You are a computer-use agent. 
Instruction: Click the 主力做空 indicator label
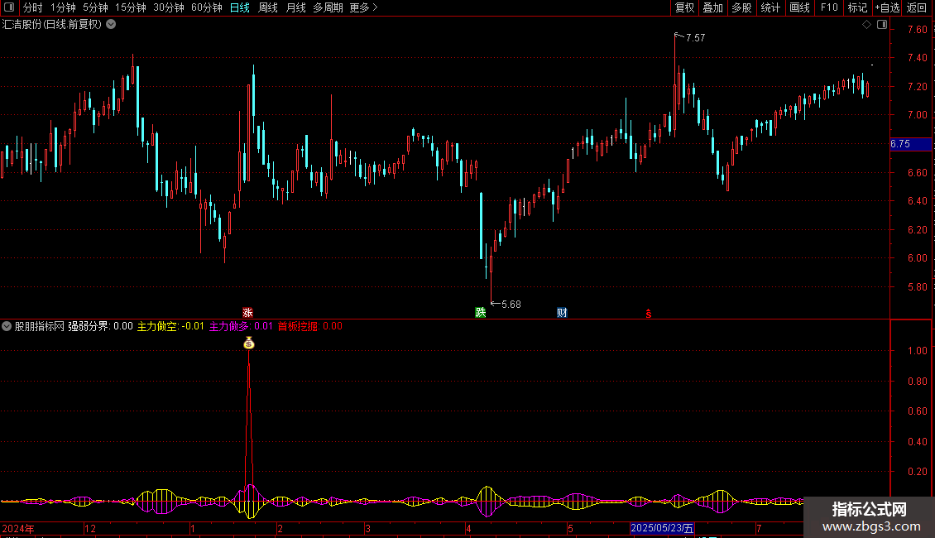click(170, 326)
